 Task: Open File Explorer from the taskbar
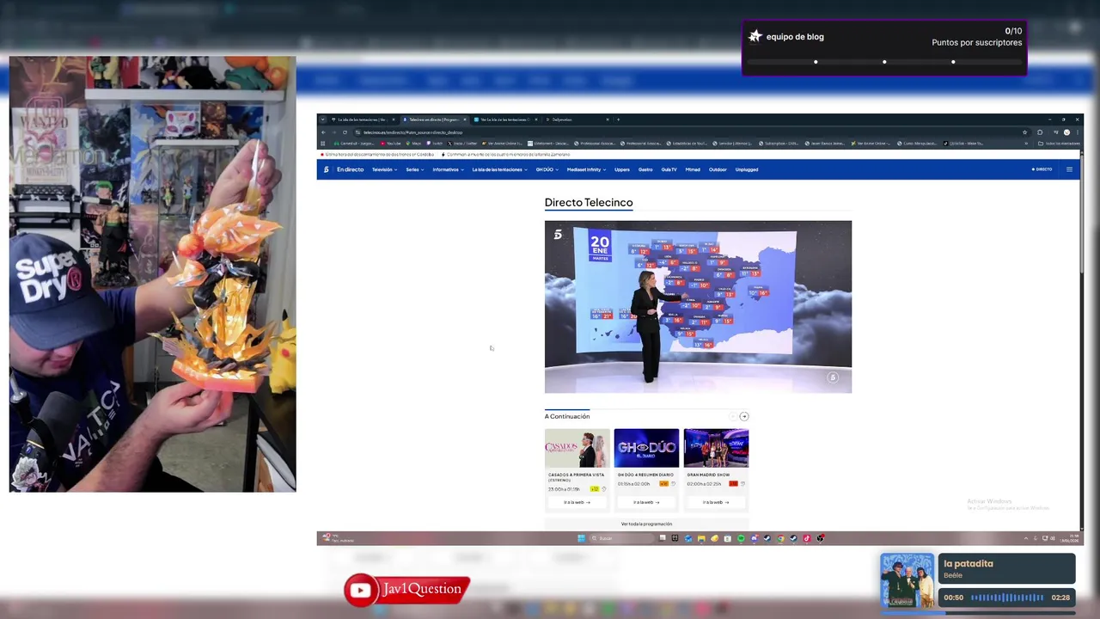701,538
